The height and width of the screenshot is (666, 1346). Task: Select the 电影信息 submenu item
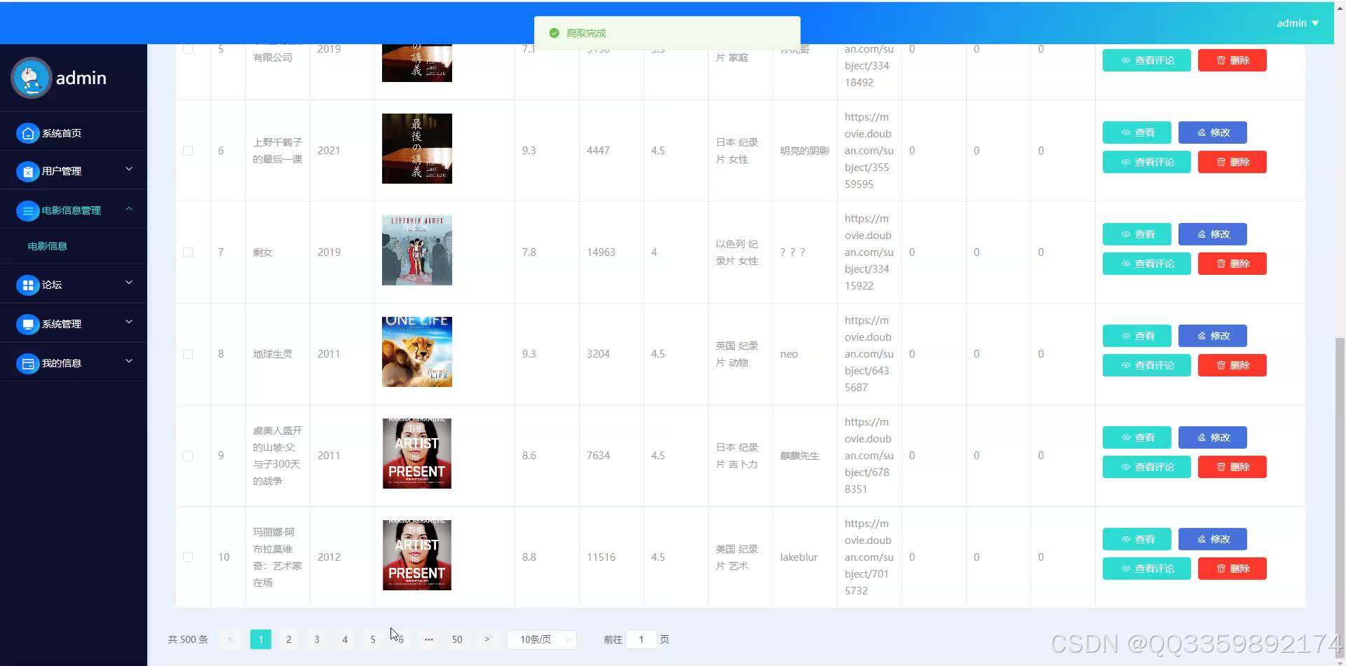coord(48,246)
